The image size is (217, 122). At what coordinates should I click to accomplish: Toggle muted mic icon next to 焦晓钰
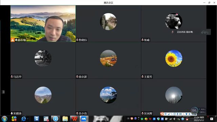[77, 40]
